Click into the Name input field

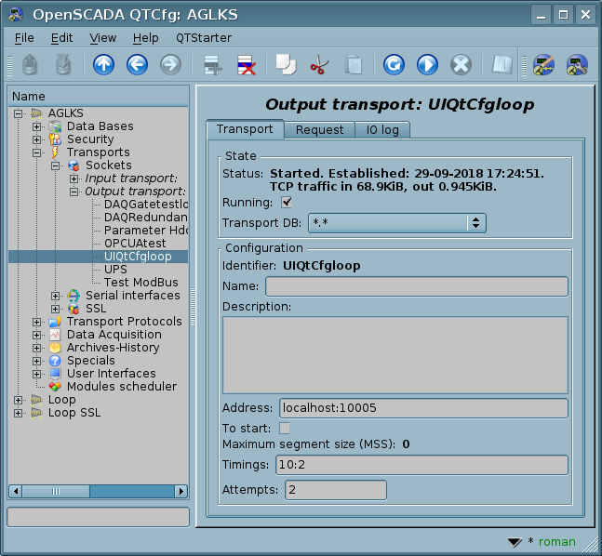(x=417, y=286)
